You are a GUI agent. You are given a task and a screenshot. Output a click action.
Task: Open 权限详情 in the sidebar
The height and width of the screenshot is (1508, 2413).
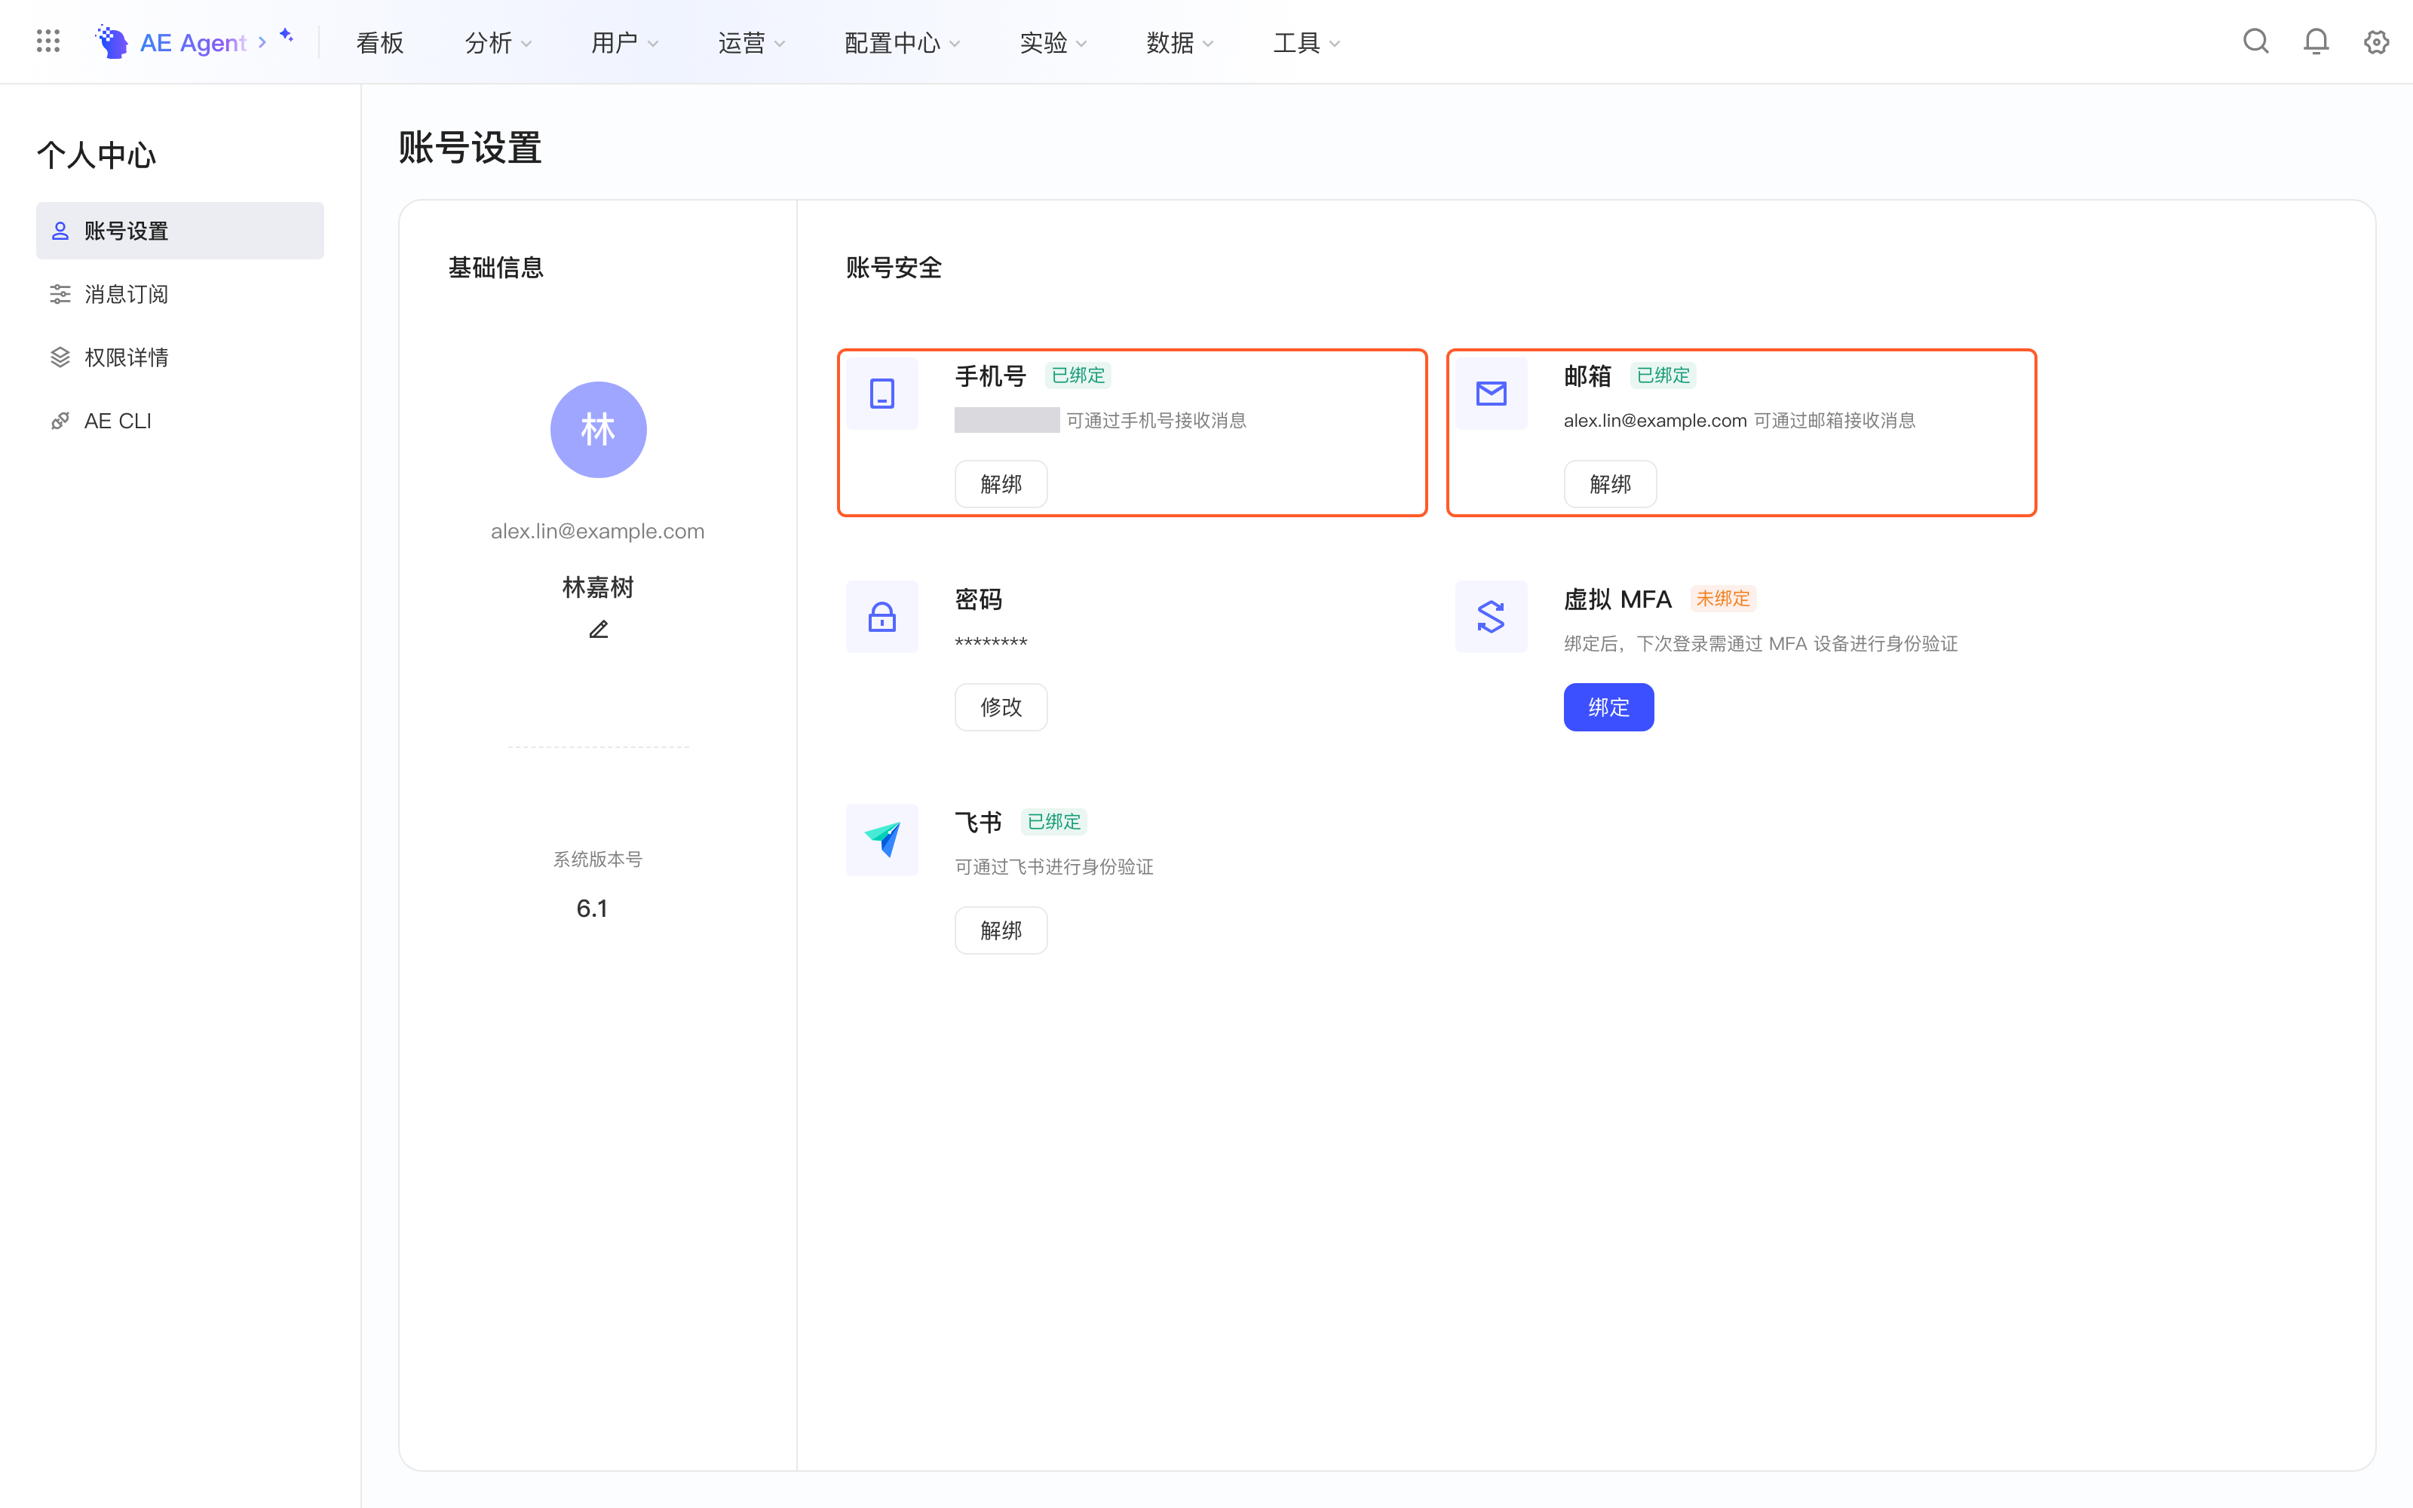(x=179, y=357)
